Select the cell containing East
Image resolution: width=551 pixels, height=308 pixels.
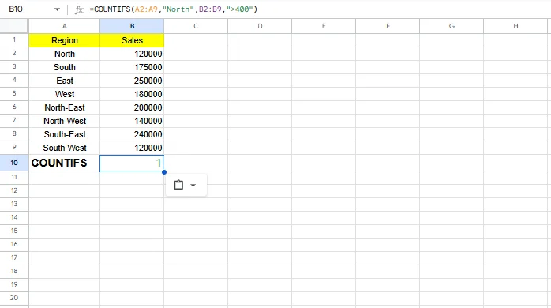[x=64, y=81]
